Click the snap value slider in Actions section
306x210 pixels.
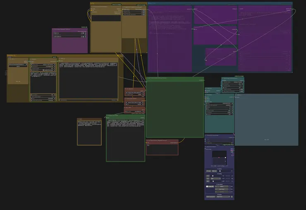[x=225, y=171]
